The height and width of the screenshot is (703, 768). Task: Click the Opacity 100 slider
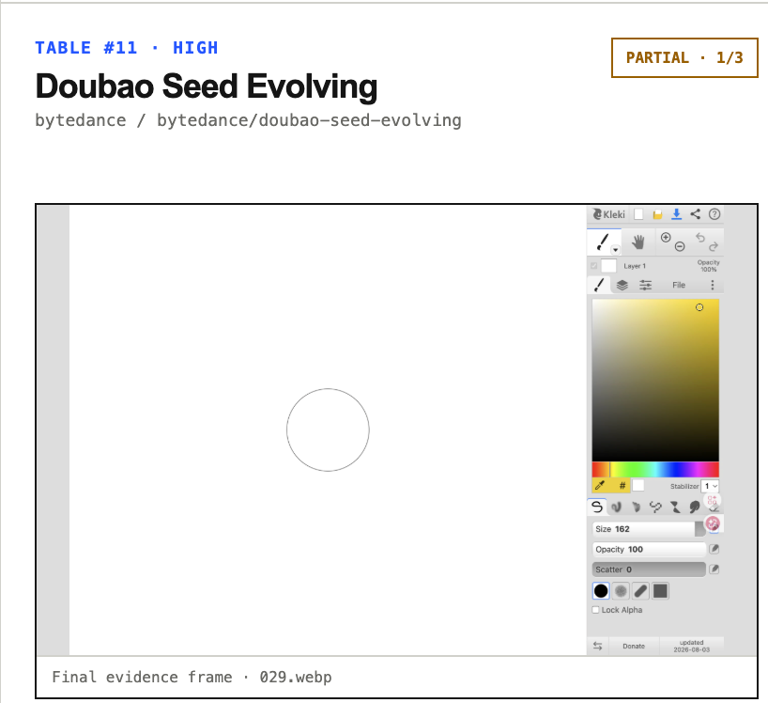point(649,549)
